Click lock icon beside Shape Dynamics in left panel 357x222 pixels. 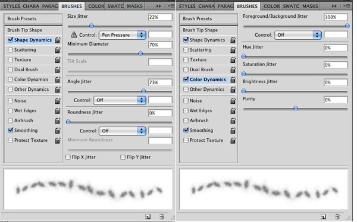pyautogui.click(x=58, y=40)
